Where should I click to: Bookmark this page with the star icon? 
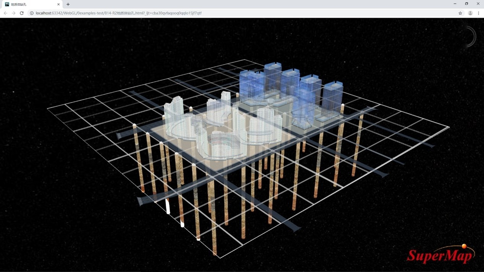[x=460, y=13]
